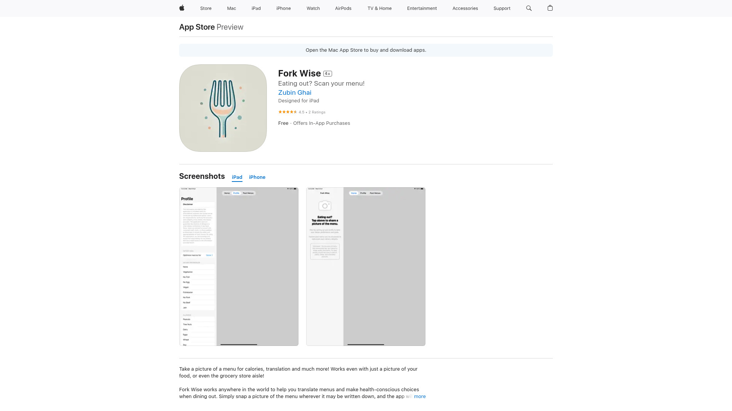The image size is (732, 411).
Task: Click the App Store icon text link
Action: [197, 27]
